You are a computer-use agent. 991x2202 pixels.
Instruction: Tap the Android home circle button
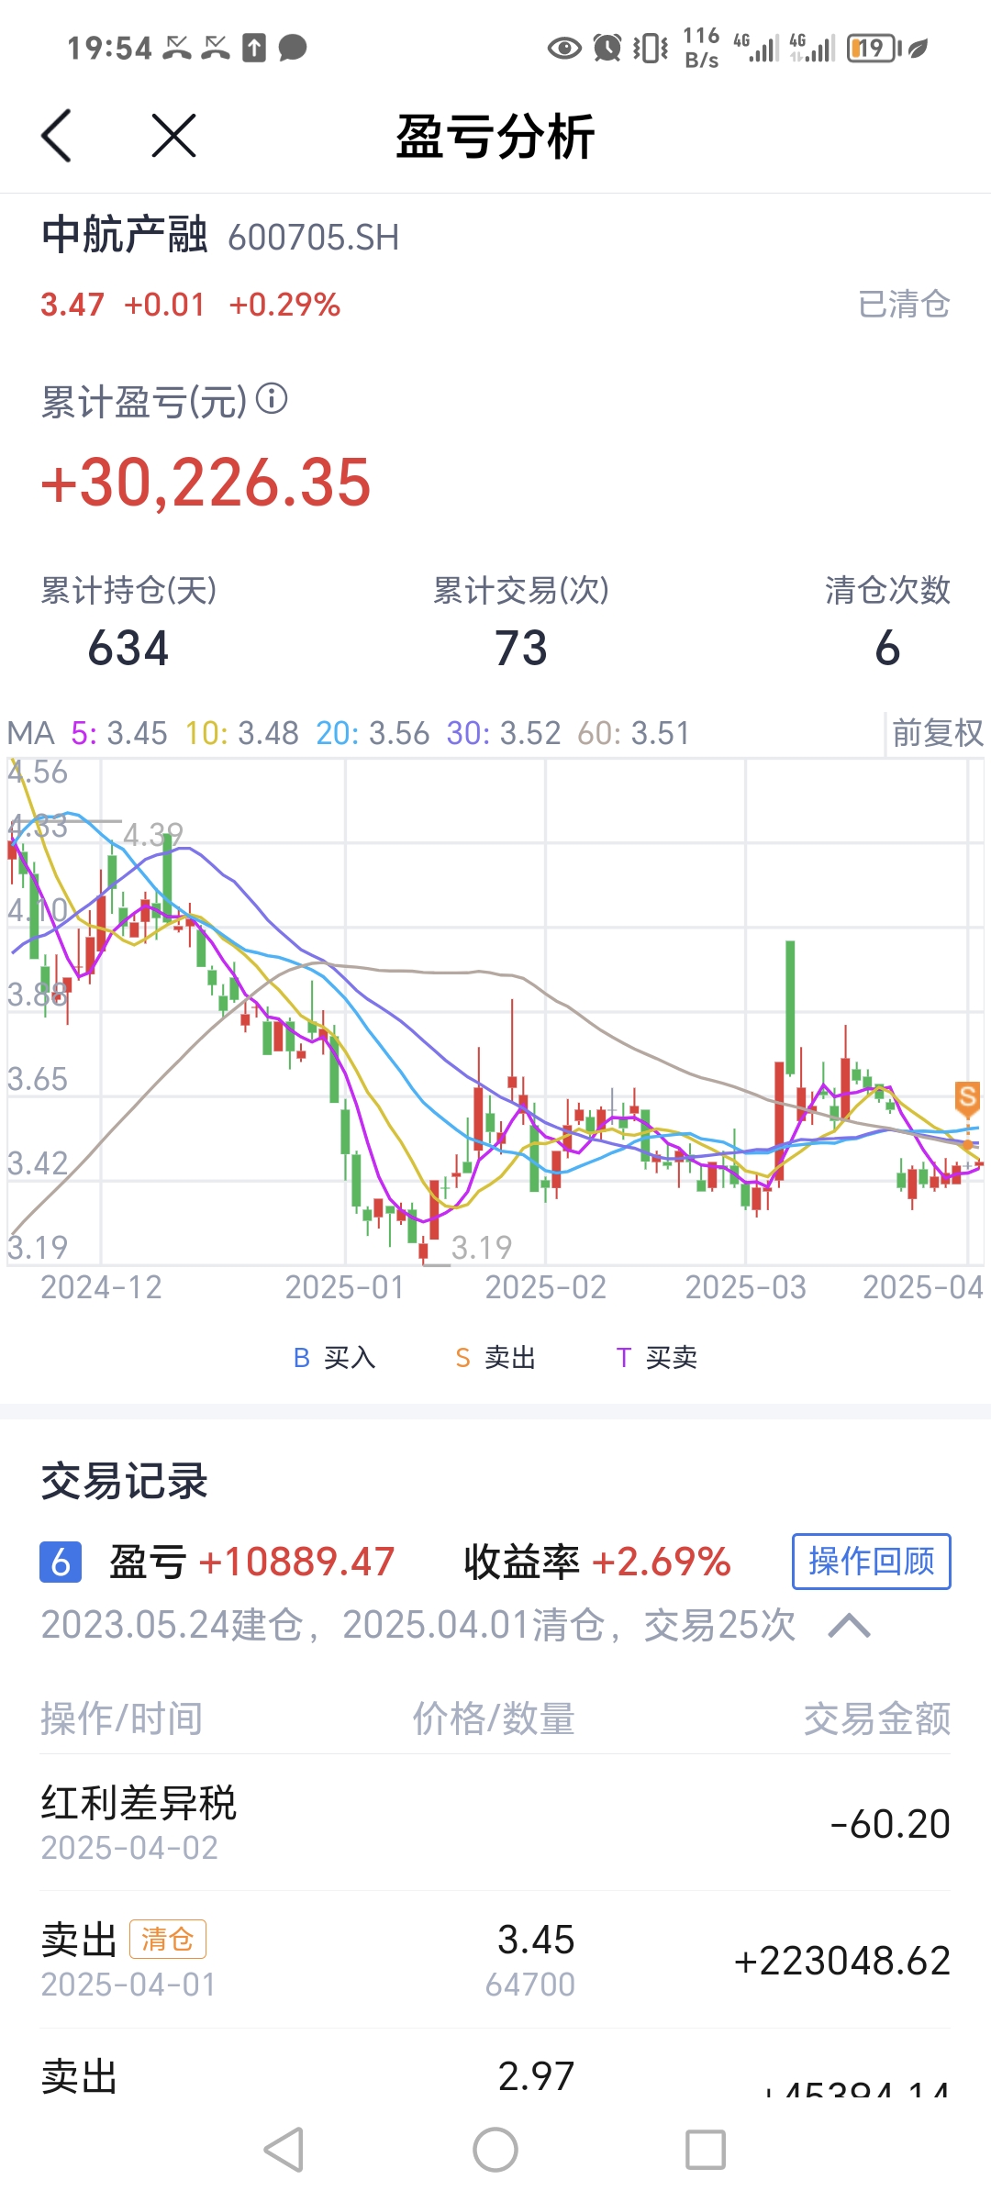(495, 2149)
